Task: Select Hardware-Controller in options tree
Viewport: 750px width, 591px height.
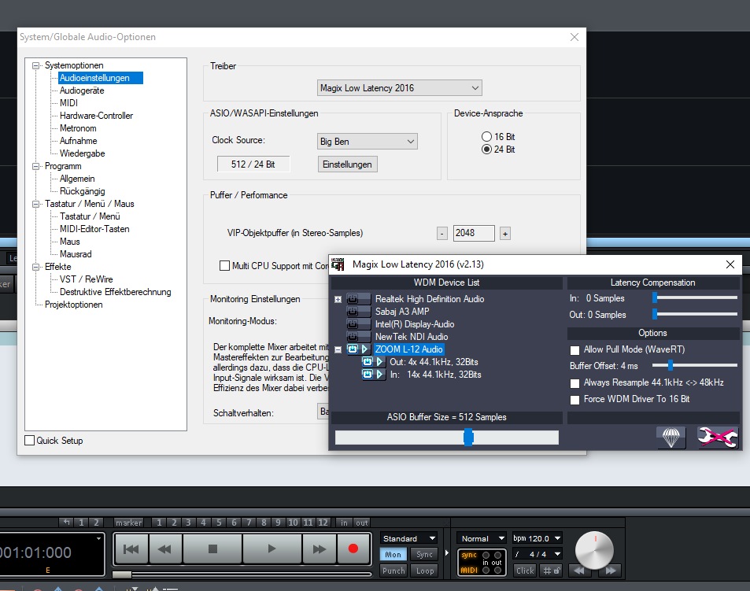Action: [x=96, y=116]
